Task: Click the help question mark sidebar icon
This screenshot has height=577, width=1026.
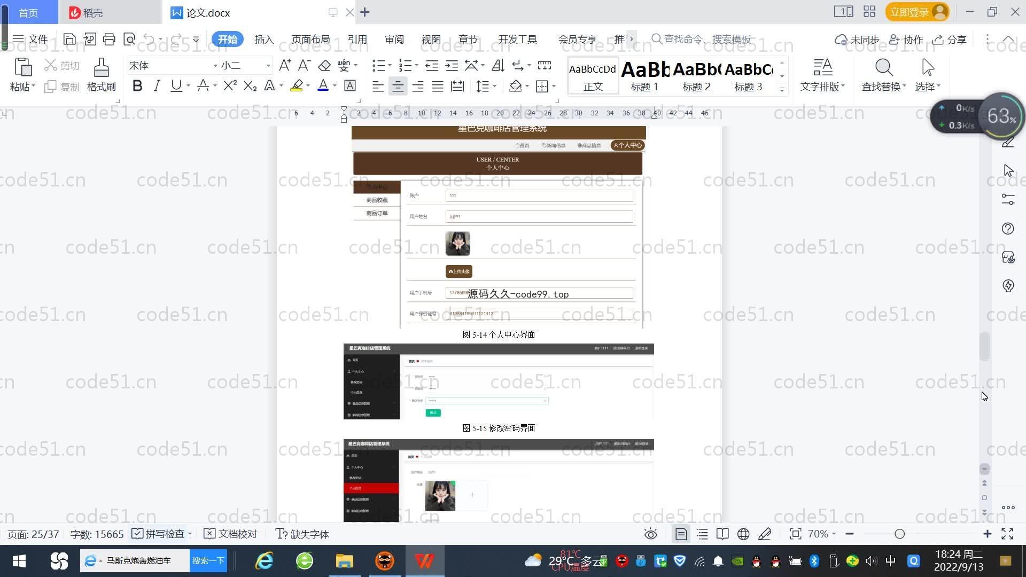Action: [1008, 229]
